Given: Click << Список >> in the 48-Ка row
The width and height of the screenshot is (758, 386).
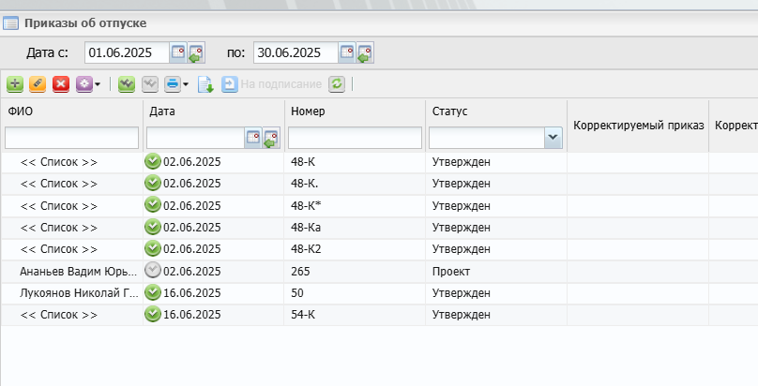Looking at the screenshot, I should pos(59,228).
